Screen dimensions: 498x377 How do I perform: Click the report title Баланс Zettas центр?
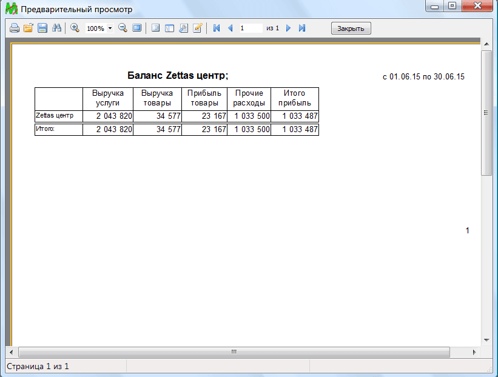click(178, 76)
